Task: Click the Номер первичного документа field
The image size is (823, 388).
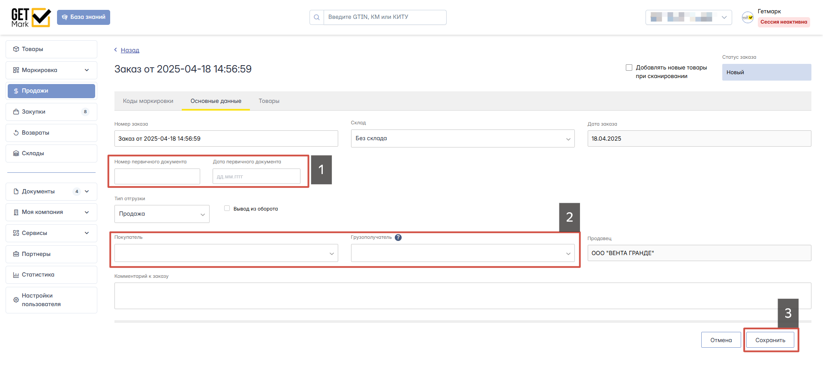Action: [157, 176]
